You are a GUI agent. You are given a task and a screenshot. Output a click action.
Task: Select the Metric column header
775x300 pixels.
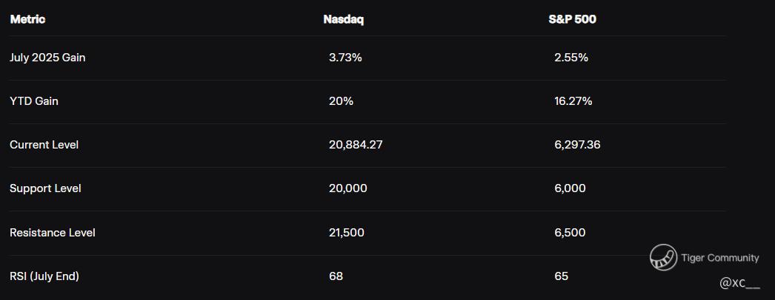pyautogui.click(x=27, y=19)
